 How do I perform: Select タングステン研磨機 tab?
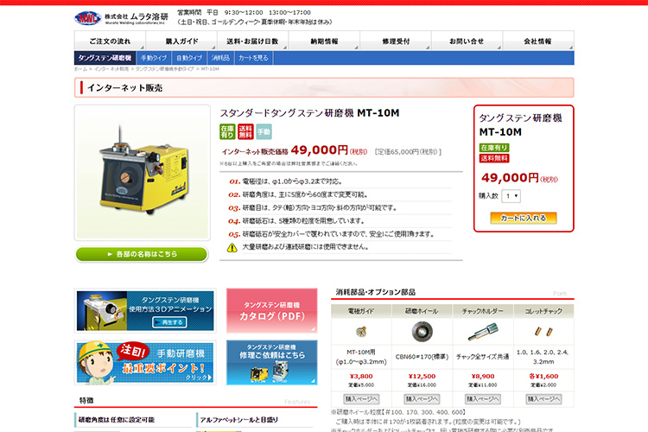(x=105, y=58)
